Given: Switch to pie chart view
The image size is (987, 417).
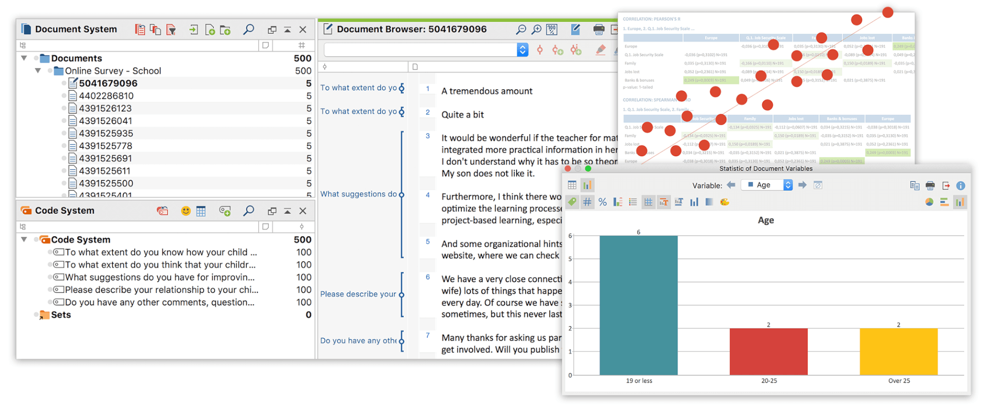Looking at the screenshot, I should [929, 202].
